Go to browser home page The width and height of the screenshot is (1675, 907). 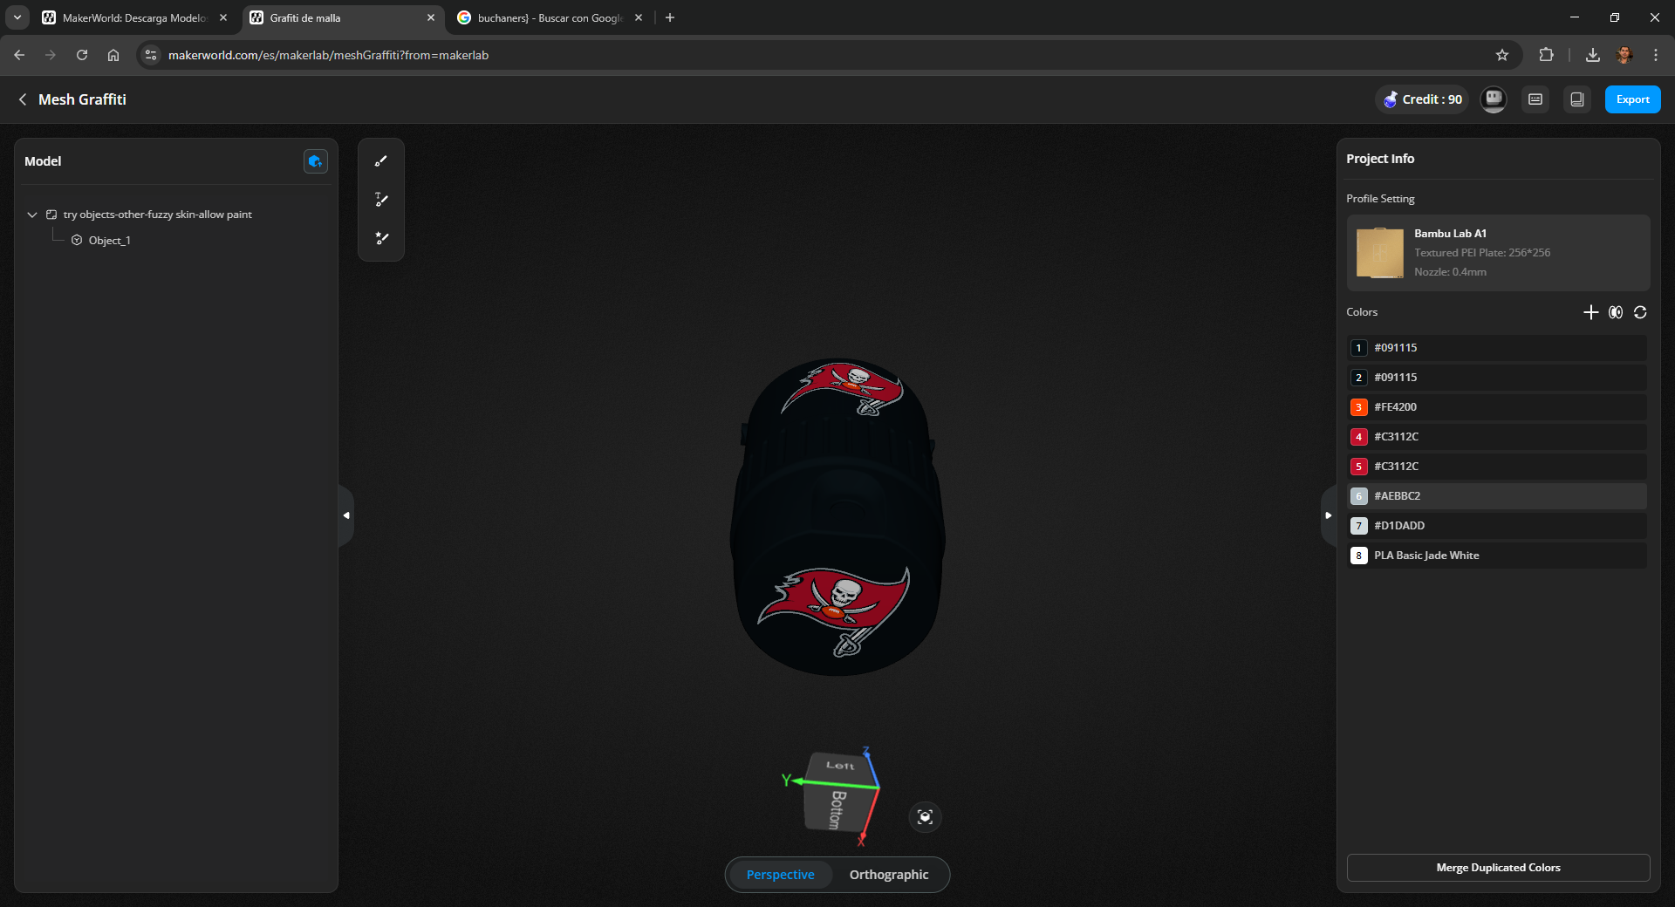click(113, 55)
